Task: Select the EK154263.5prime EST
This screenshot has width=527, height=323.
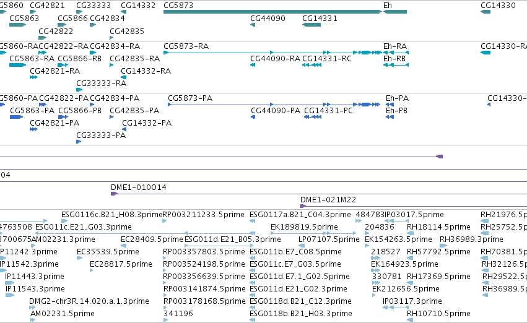Action: coord(398,239)
